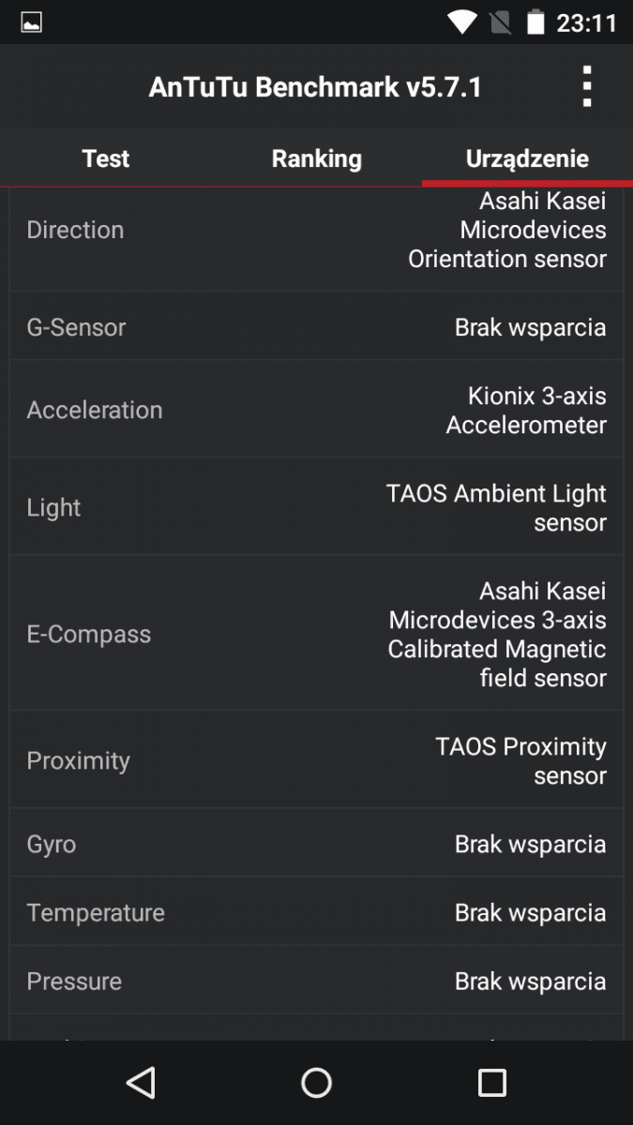This screenshot has width=633, height=1125.
Task: Tap the battery icon in status bar
Action: click(x=535, y=22)
